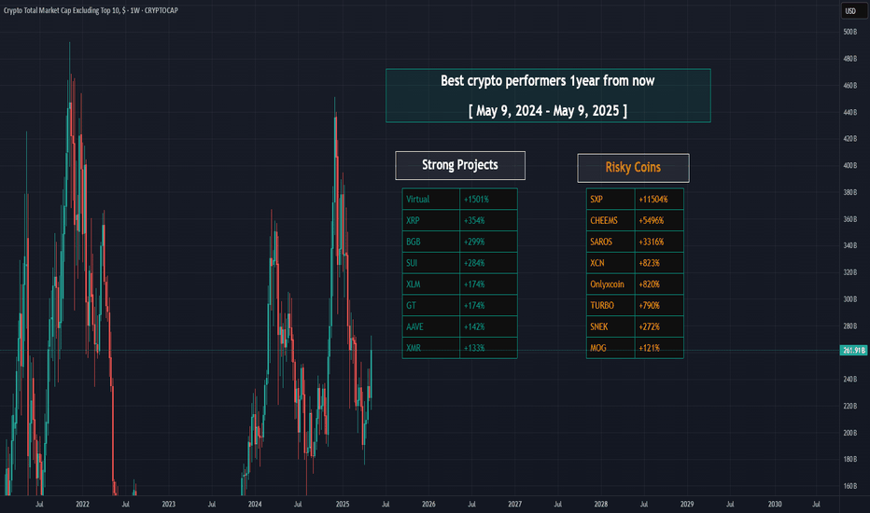Viewport: 870px width, 513px height.
Task: Click the 2027 label on time axis
Action: point(515,504)
